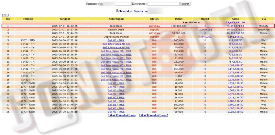Click the transaction document icon beside Transaksi

point(117,11)
